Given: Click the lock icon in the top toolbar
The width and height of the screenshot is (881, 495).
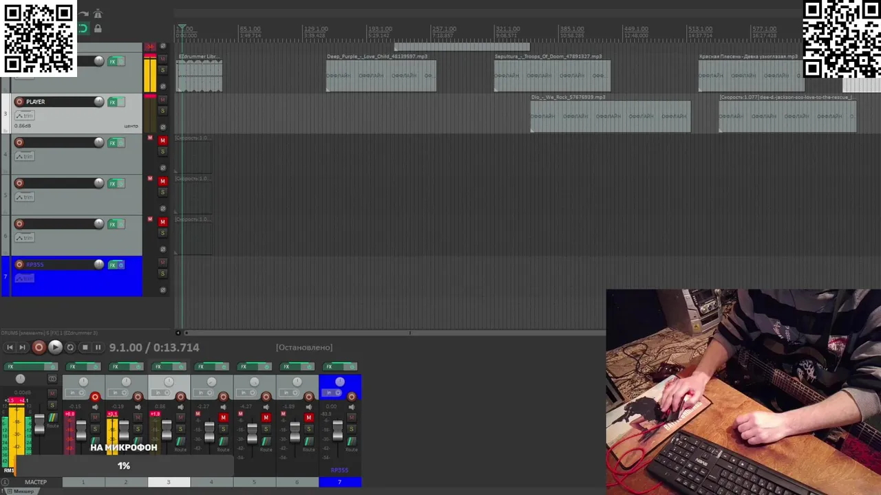Looking at the screenshot, I should 98,29.
